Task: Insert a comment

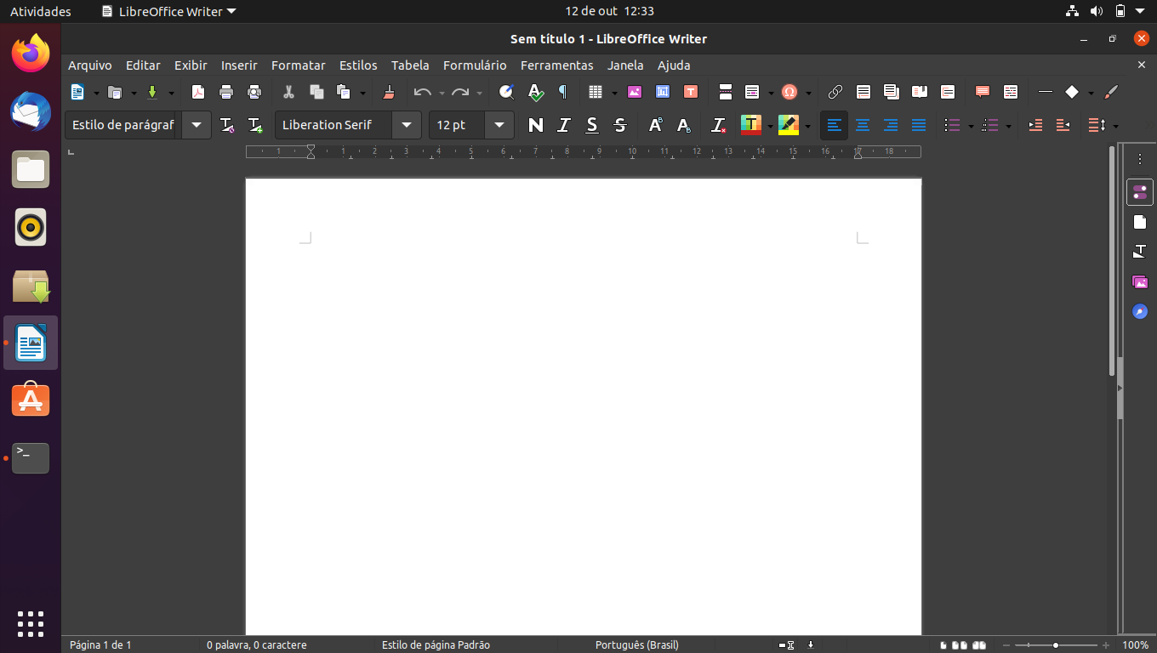Action: (x=983, y=92)
